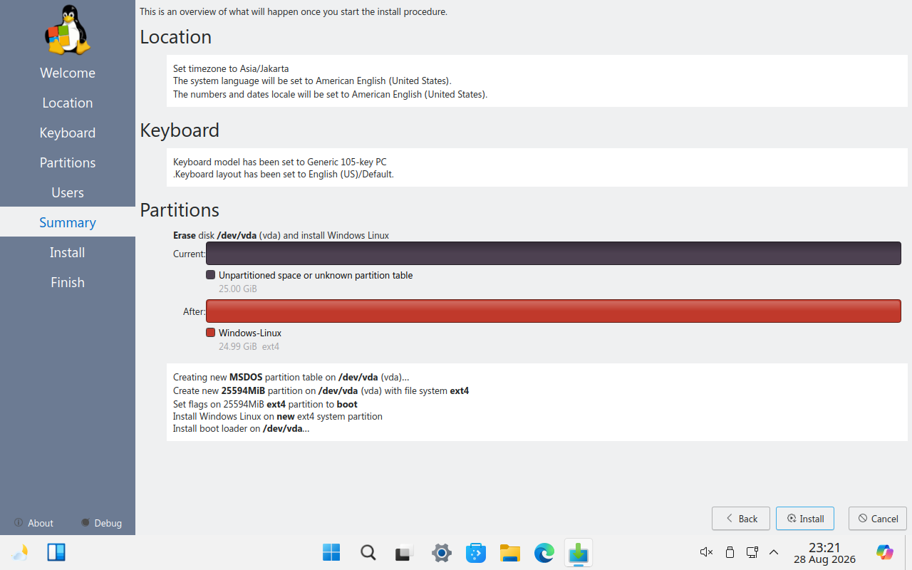Expand hidden tray icons chevron
Screen dimensions: 912x570
774,552
